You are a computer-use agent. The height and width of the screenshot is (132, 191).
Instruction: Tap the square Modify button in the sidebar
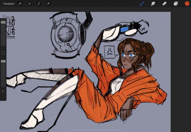3,53
